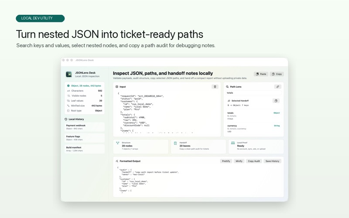Viewport: 349px width, 218px height.
Task: Click the "Object, 28 nodes, 442 bytes" status line
Action: click(86, 85)
